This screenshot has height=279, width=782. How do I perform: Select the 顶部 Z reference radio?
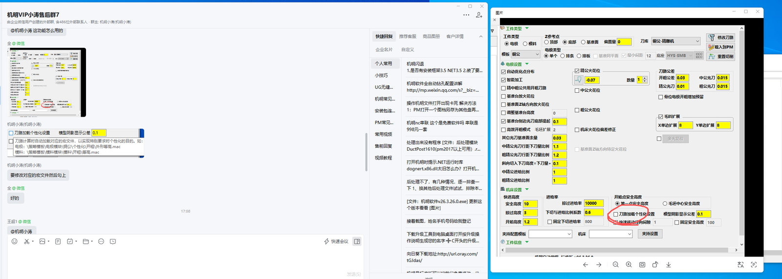point(546,42)
